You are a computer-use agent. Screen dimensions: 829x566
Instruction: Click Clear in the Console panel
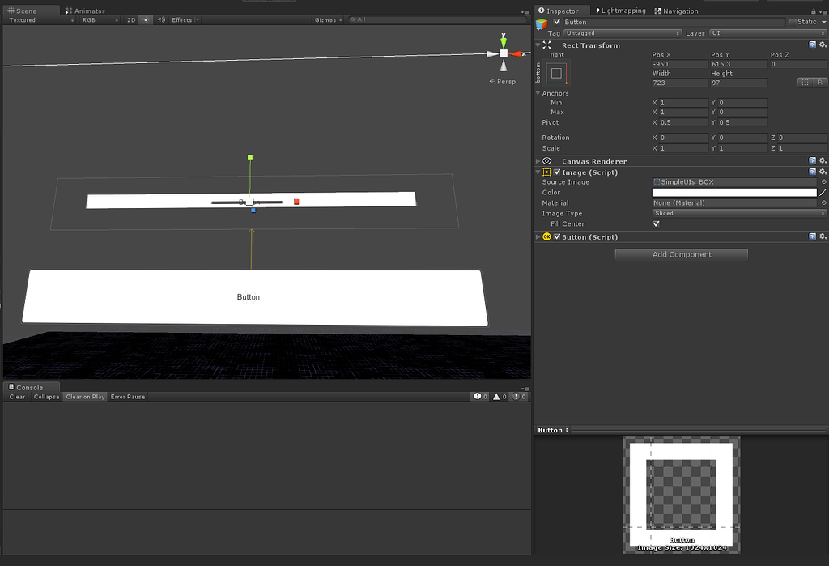16,397
